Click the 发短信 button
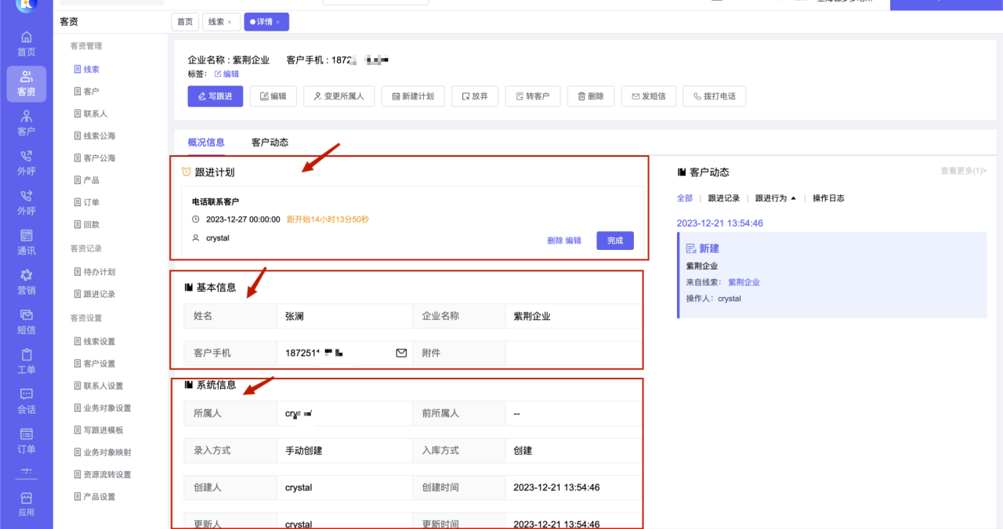This screenshot has width=1003, height=529. click(x=648, y=96)
